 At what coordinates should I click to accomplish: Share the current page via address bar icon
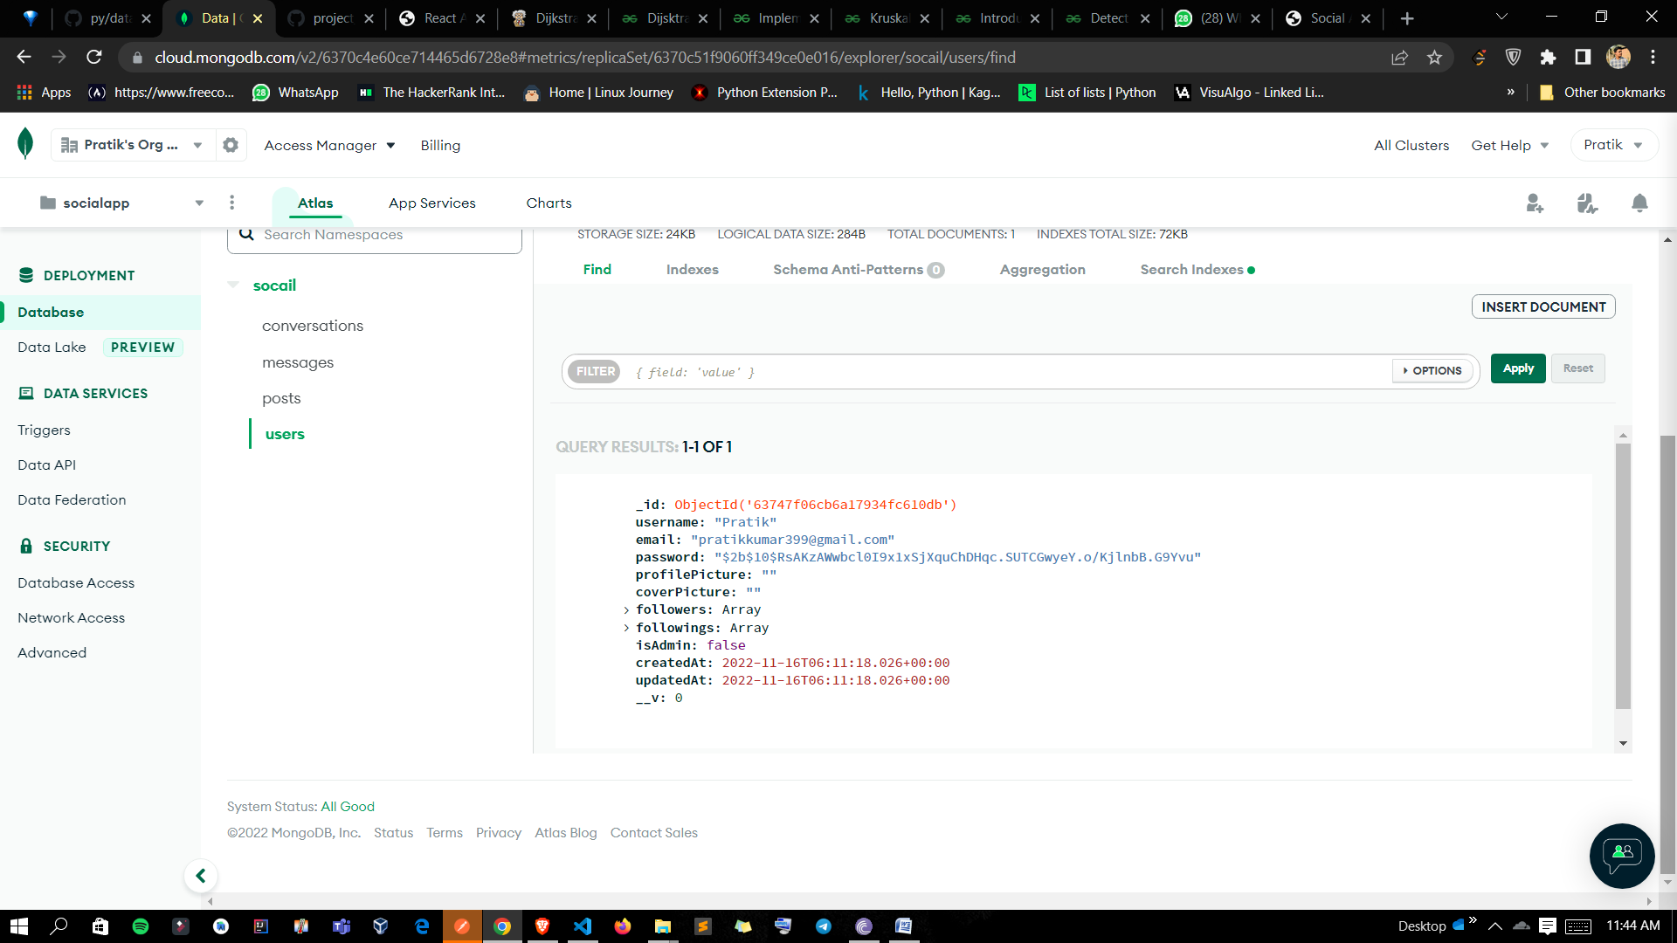[1400, 57]
